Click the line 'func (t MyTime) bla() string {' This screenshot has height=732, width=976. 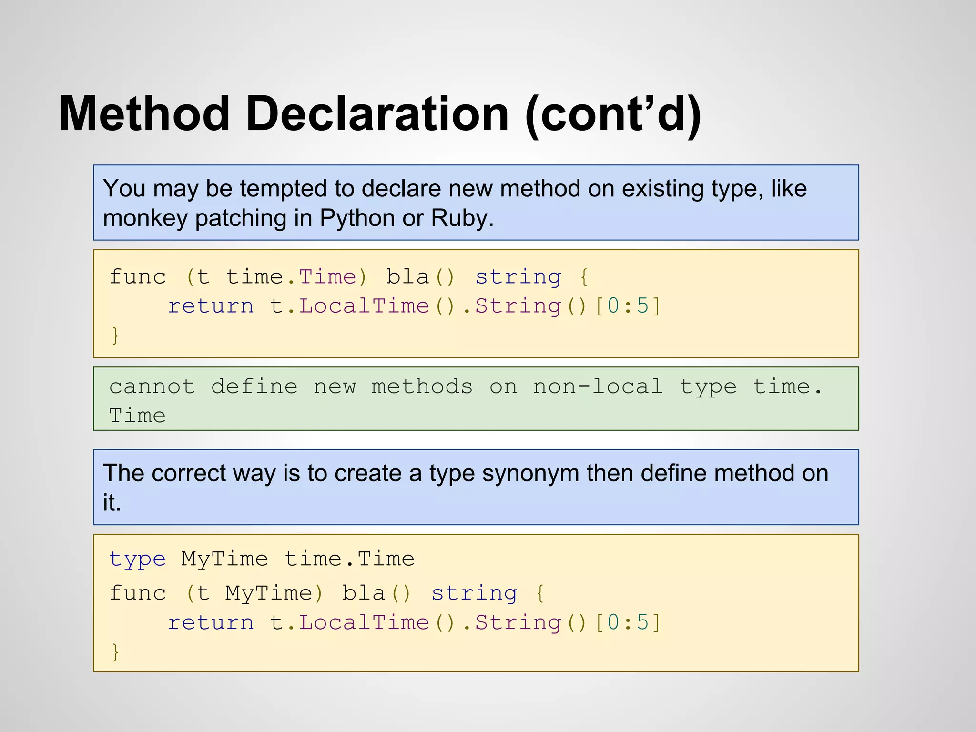(x=327, y=593)
